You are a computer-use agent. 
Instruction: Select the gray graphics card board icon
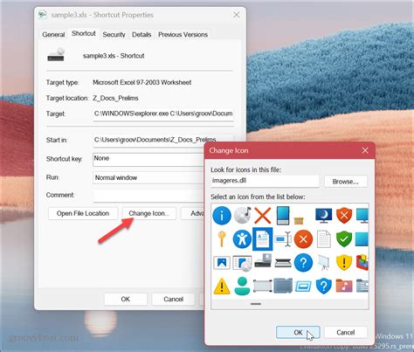(x=263, y=286)
